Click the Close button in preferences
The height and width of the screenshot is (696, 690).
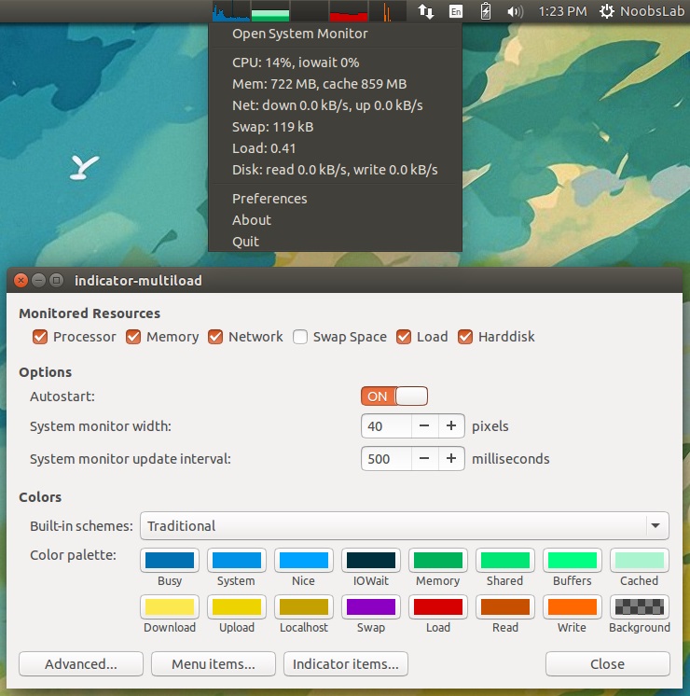tap(607, 664)
